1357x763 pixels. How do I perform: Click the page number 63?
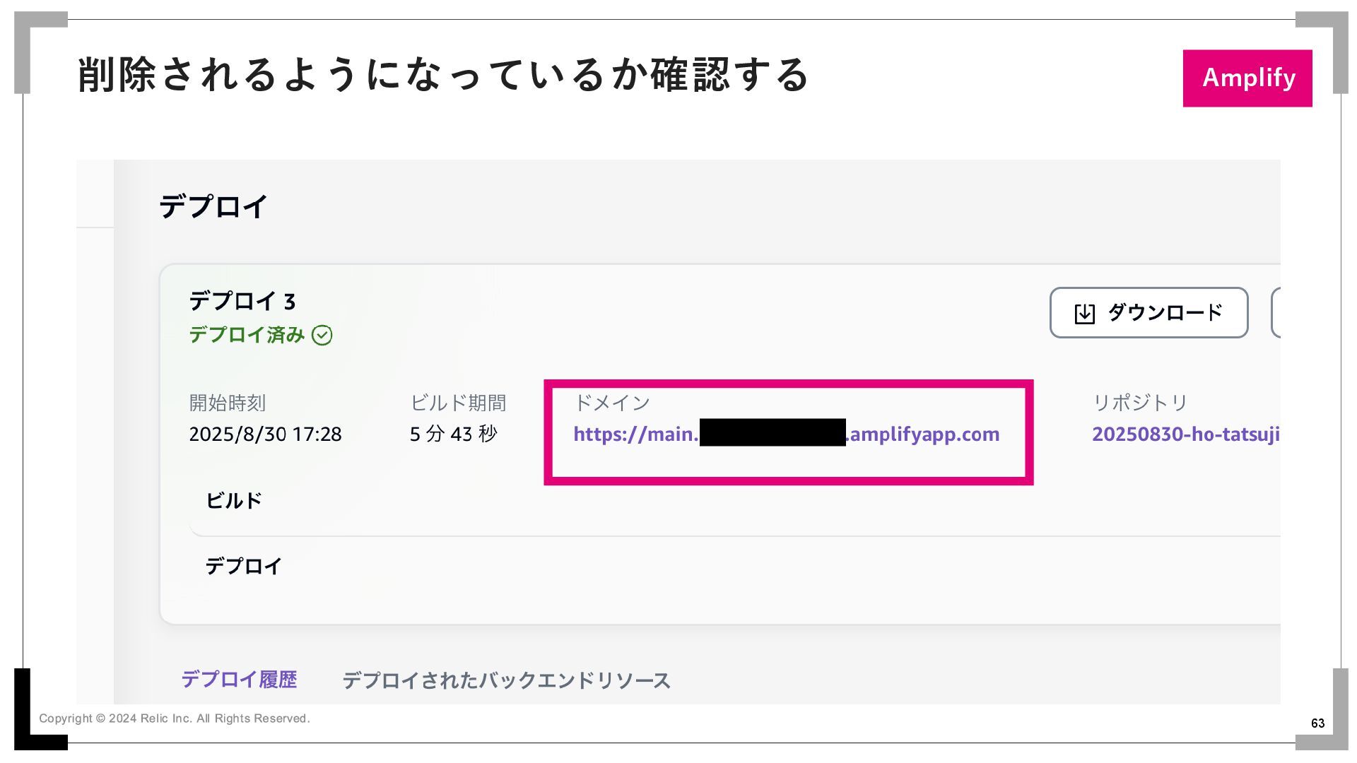pyautogui.click(x=1317, y=723)
